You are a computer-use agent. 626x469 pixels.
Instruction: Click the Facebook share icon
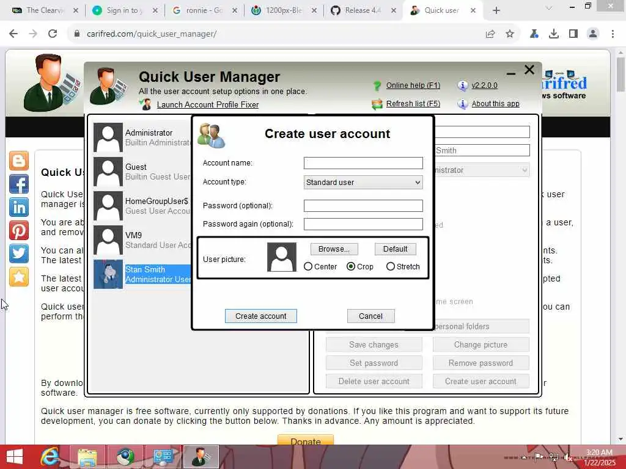19,184
